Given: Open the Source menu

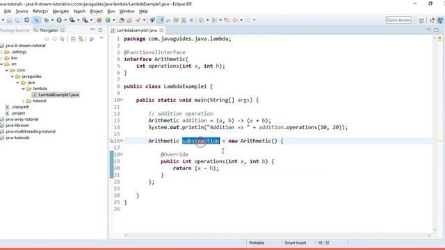Looking at the screenshot, I should pyautogui.click(x=22, y=11).
